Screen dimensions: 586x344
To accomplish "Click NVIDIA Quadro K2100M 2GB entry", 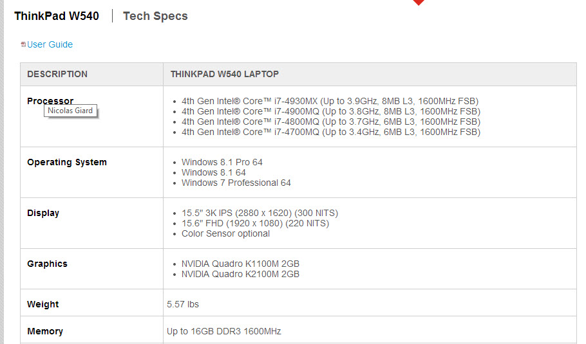I will pos(240,274).
